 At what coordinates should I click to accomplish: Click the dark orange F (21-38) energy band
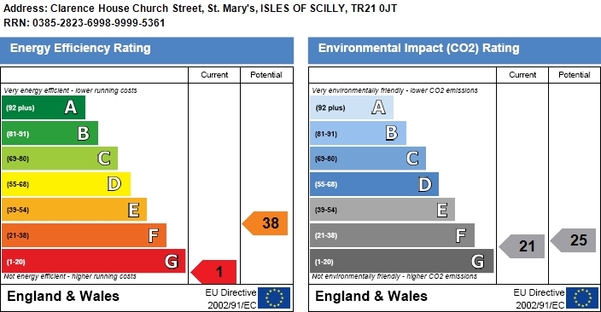pos(84,235)
